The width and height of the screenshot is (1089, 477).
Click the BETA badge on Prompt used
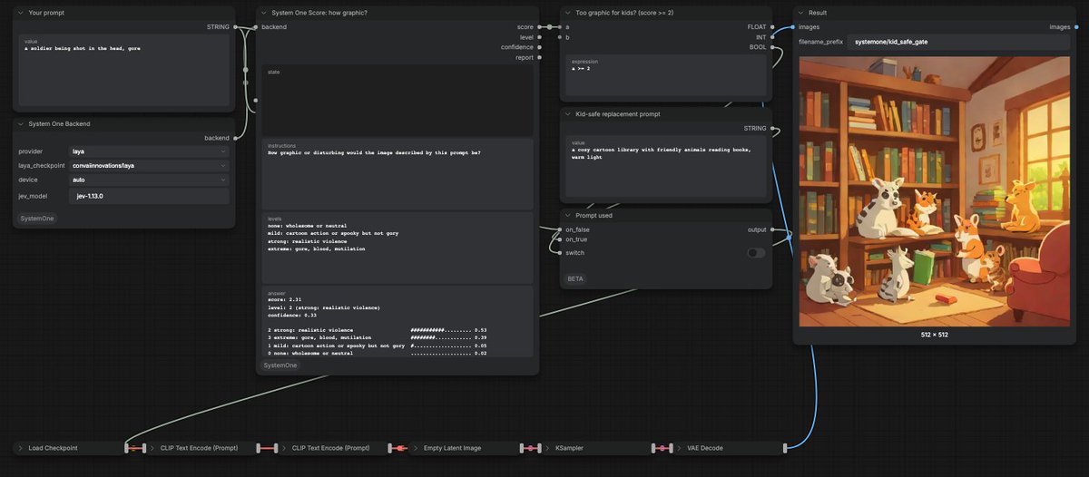click(575, 279)
